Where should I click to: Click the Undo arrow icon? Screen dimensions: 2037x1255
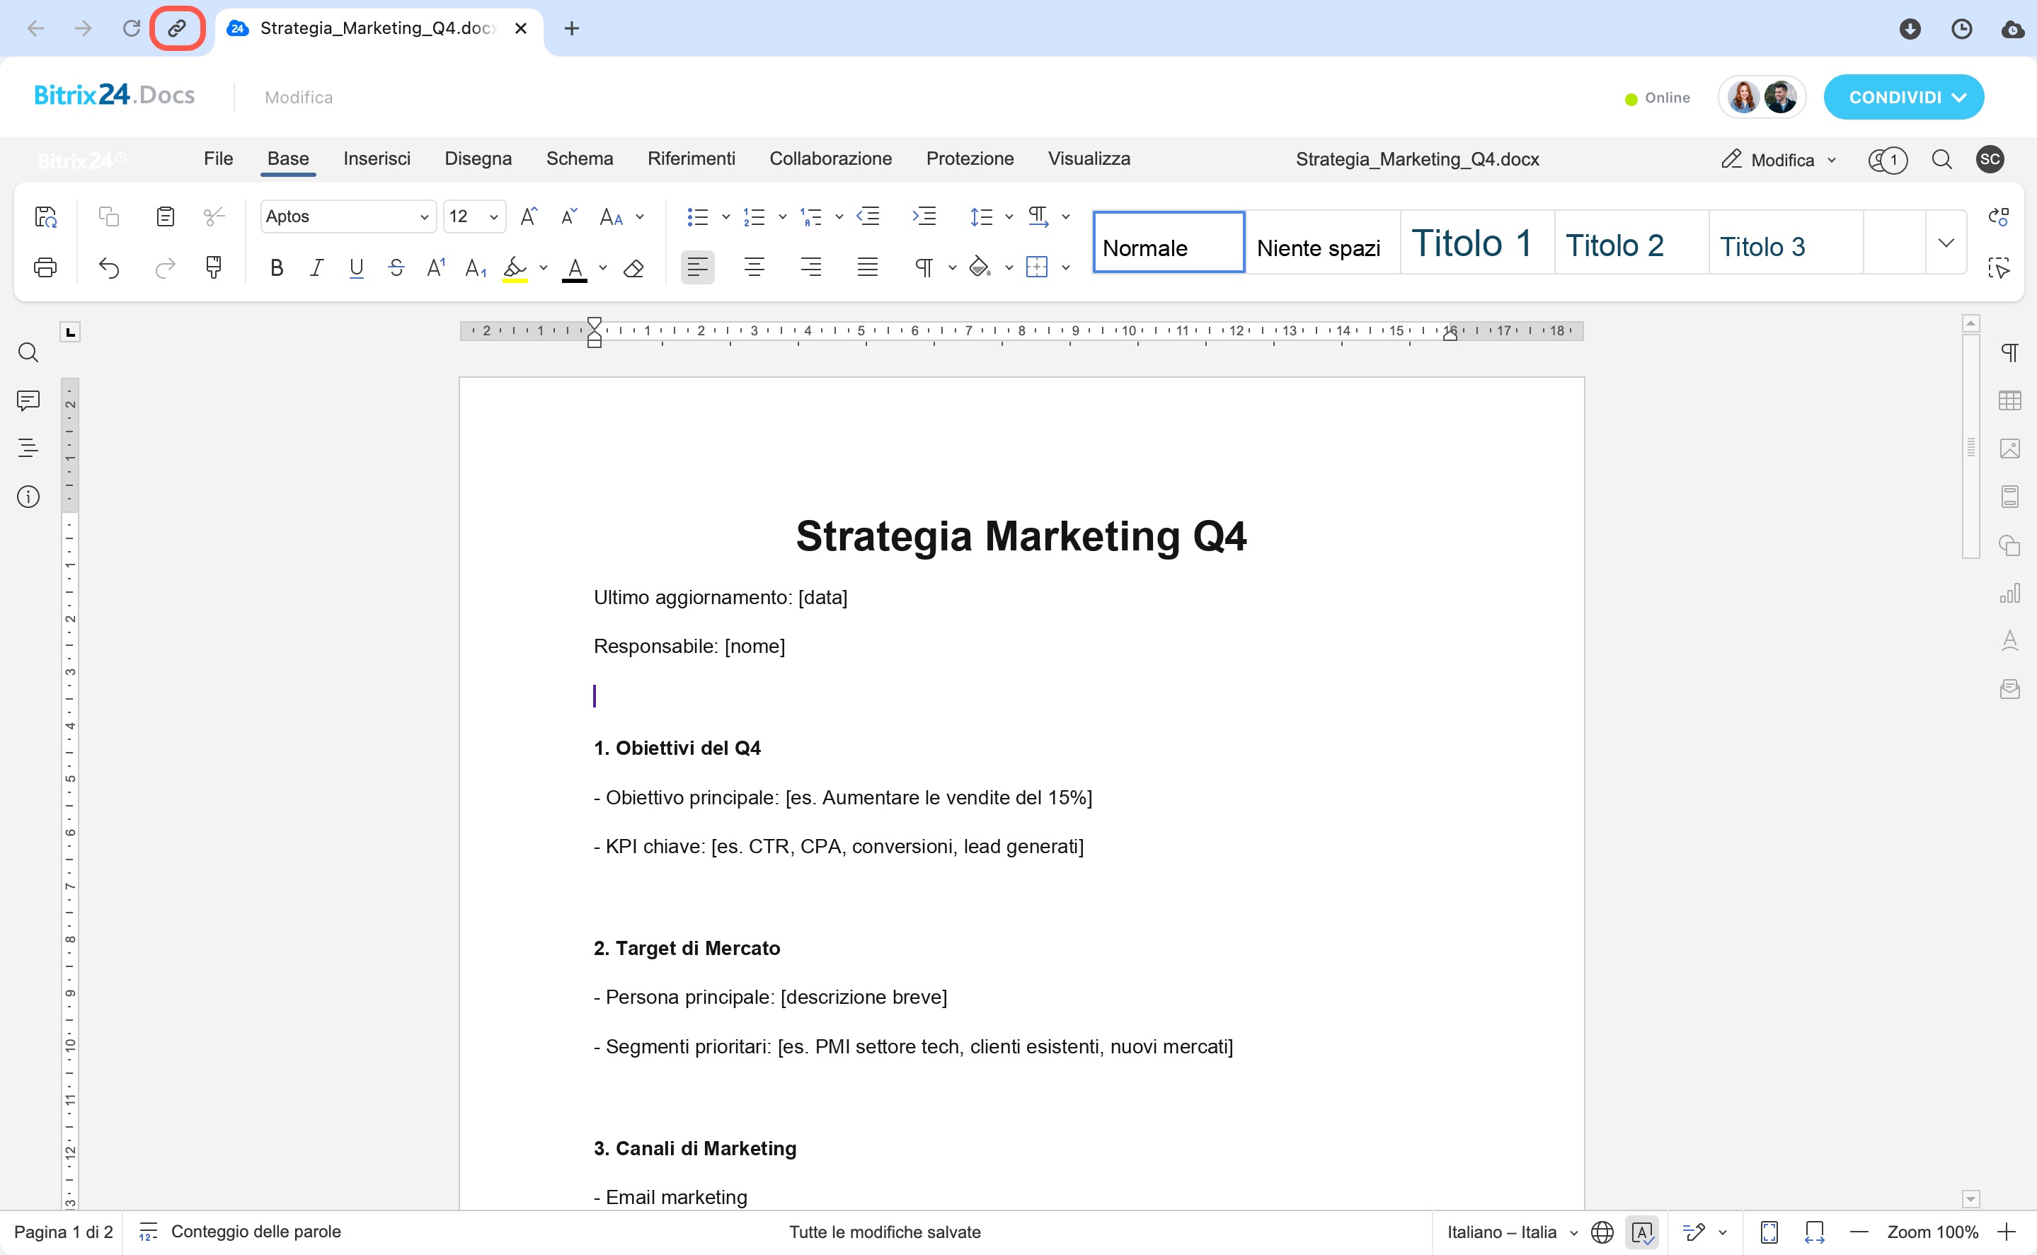tap(109, 267)
